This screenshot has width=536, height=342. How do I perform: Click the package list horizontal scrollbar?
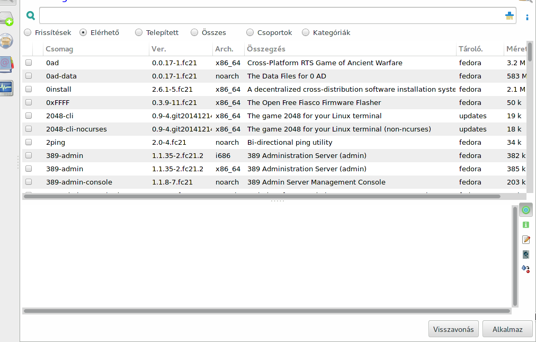[262, 196]
